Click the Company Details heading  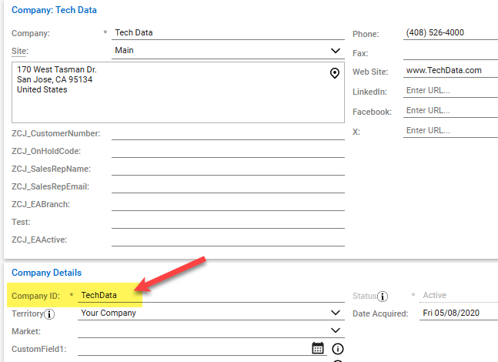pyautogui.click(x=47, y=273)
